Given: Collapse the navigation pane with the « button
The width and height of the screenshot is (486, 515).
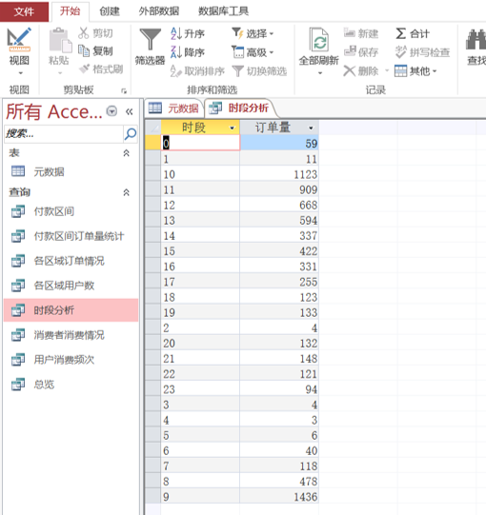Looking at the screenshot, I should [130, 112].
